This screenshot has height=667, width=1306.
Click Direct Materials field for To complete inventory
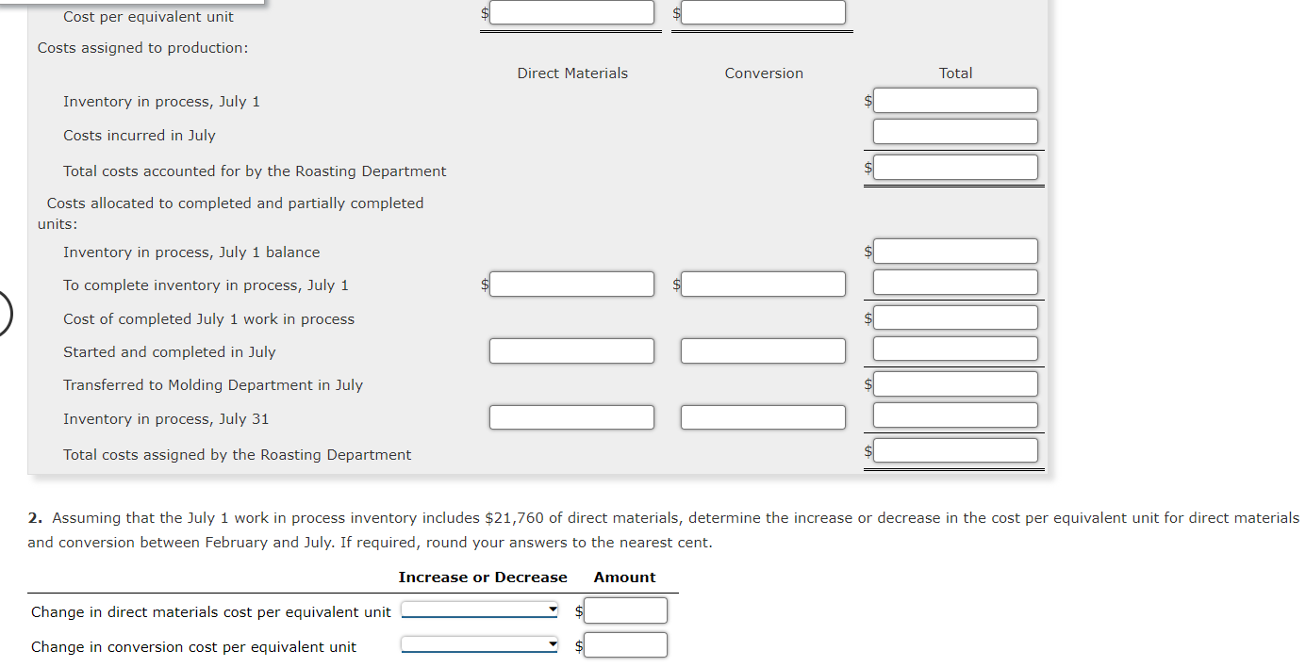click(x=571, y=284)
